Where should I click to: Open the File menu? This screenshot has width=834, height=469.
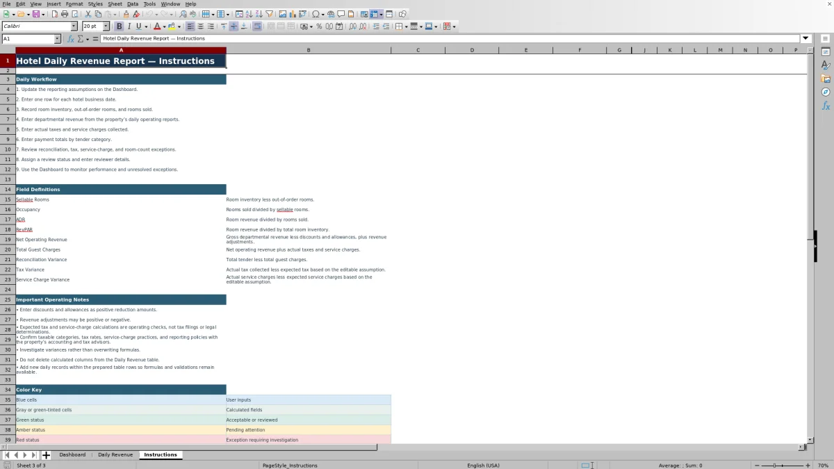click(x=6, y=3)
